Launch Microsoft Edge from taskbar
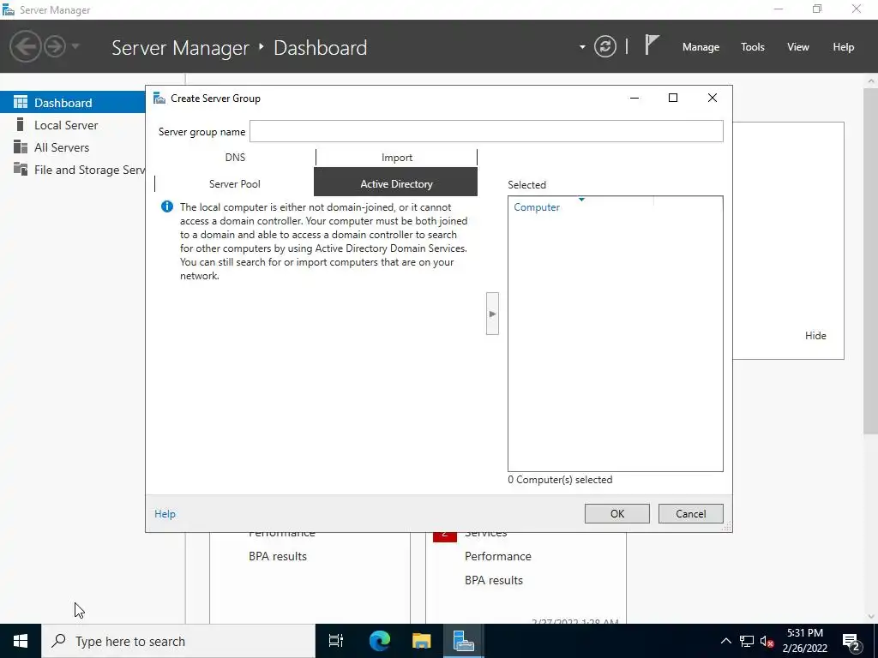The image size is (878, 658). (379, 641)
